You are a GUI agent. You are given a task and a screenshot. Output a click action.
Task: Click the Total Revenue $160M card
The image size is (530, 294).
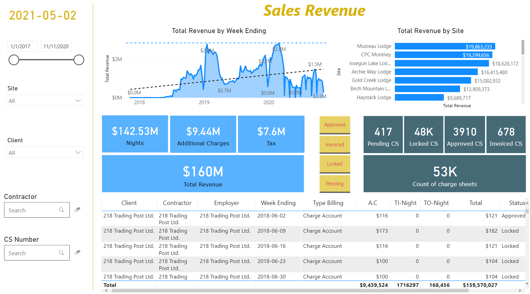(203, 174)
